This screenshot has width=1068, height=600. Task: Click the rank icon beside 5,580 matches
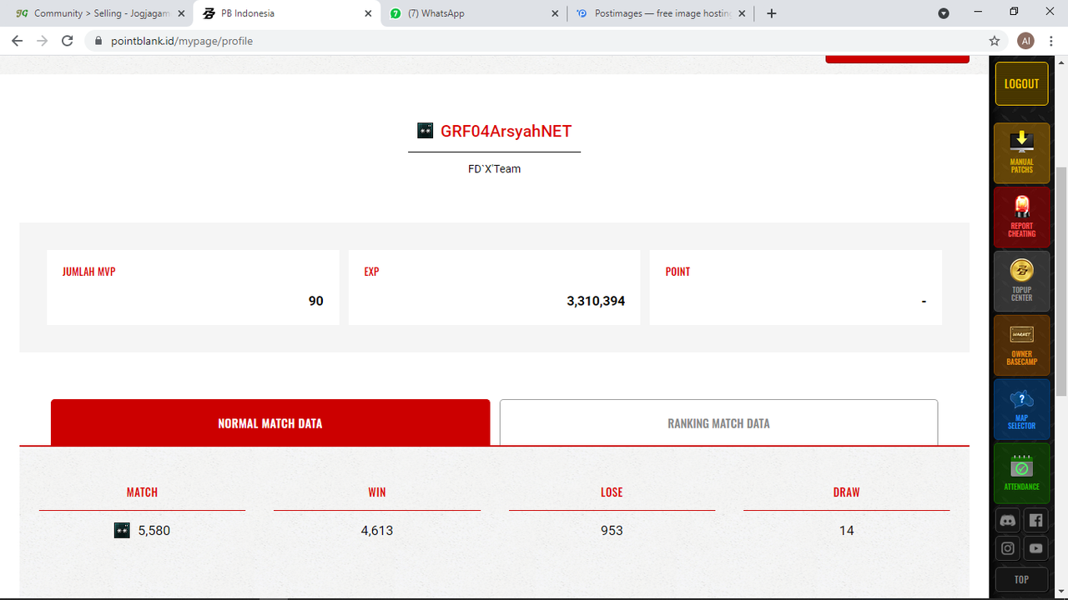tap(122, 530)
